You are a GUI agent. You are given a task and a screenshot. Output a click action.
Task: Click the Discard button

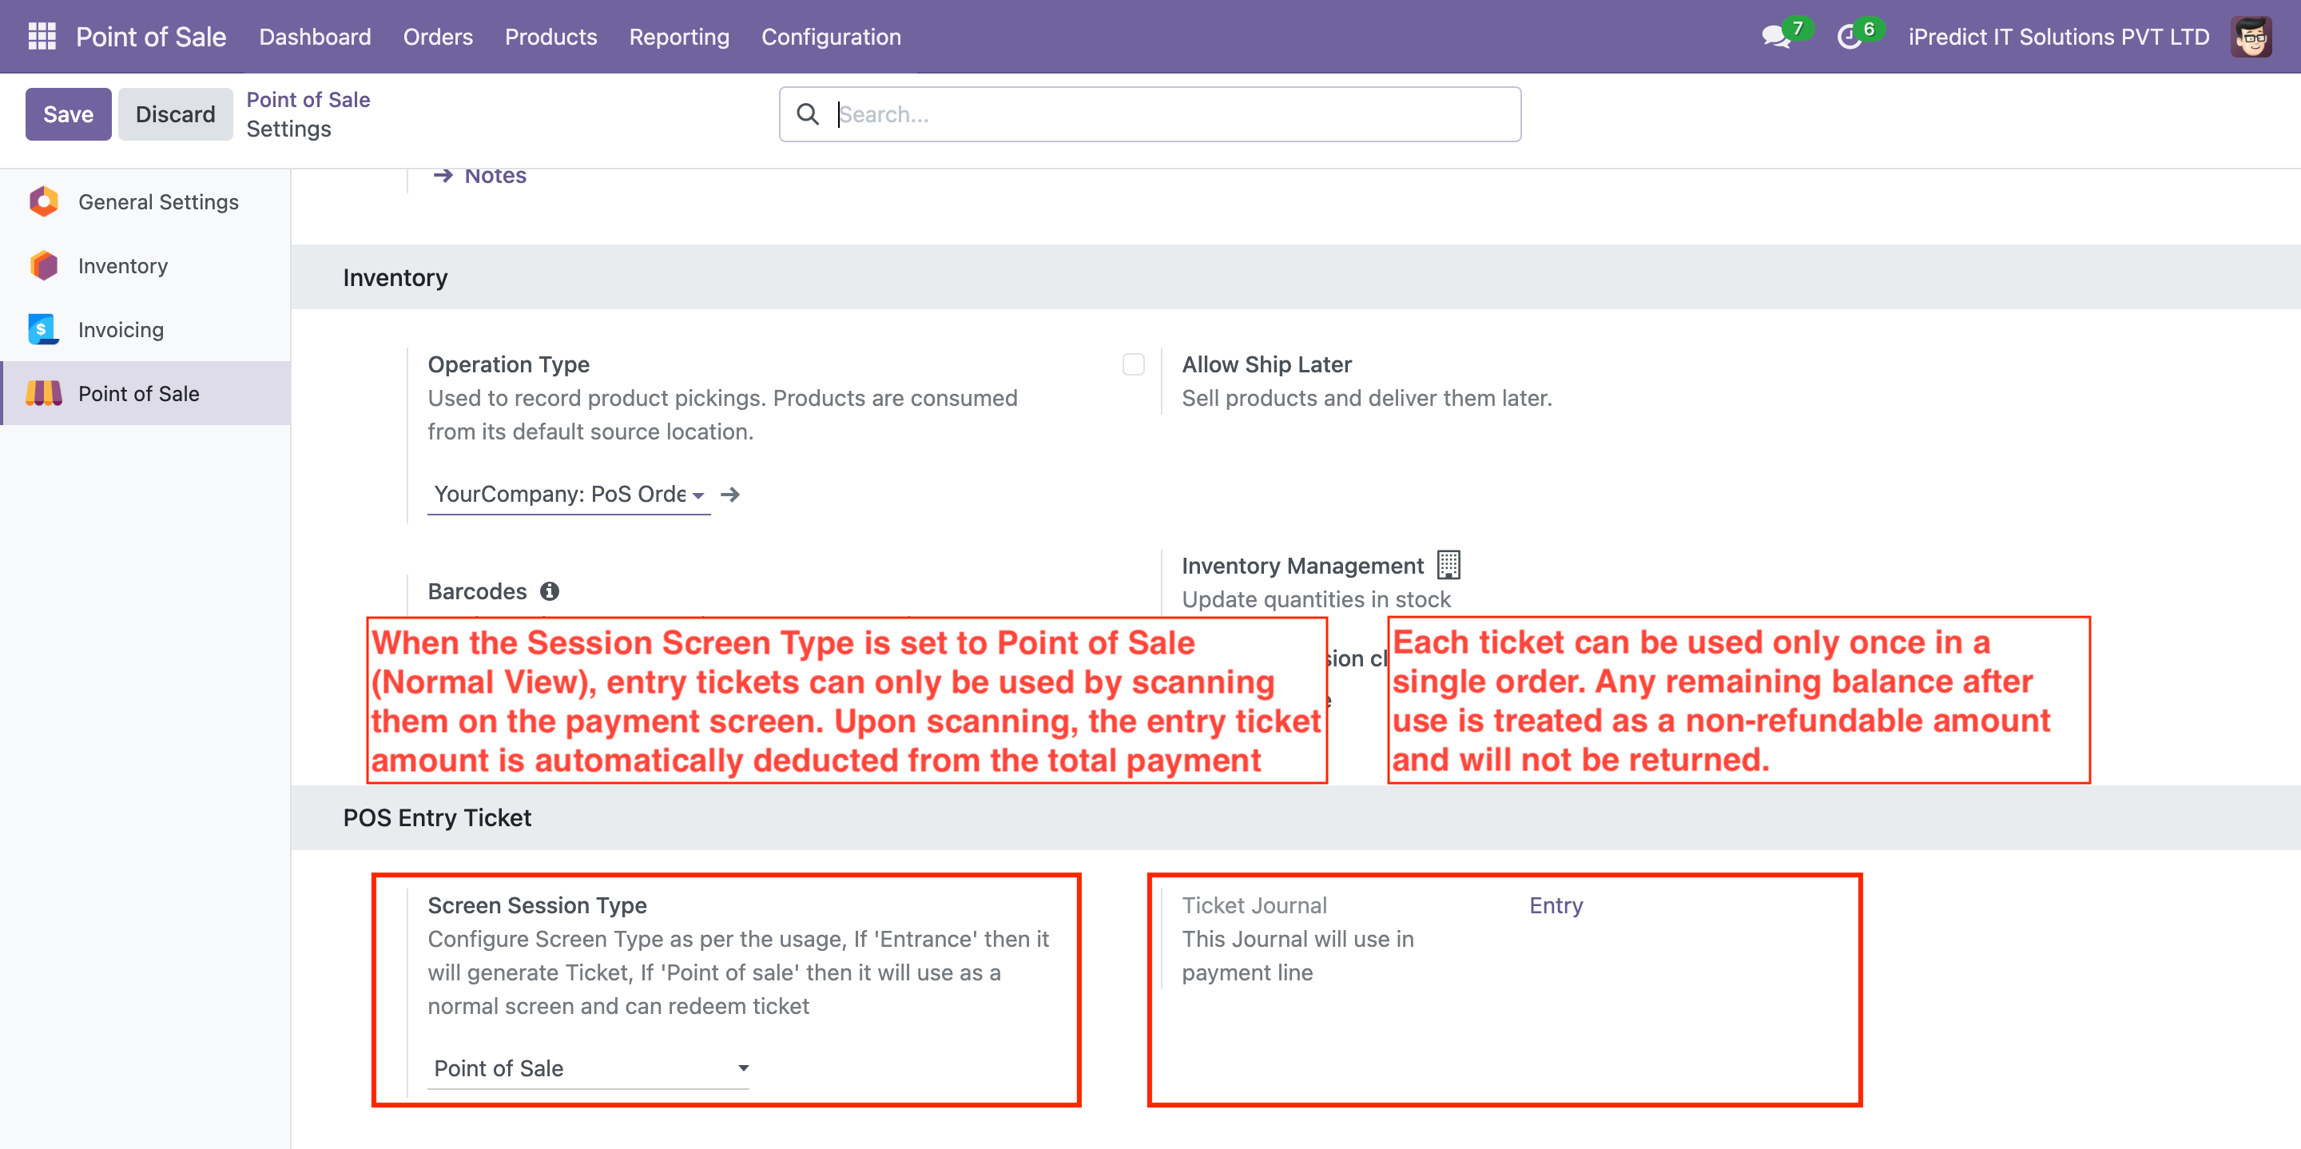coord(175,114)
